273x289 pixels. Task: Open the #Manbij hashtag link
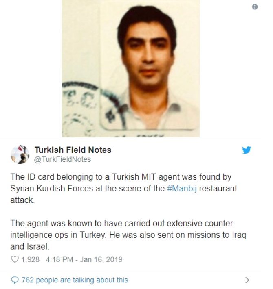182,189
